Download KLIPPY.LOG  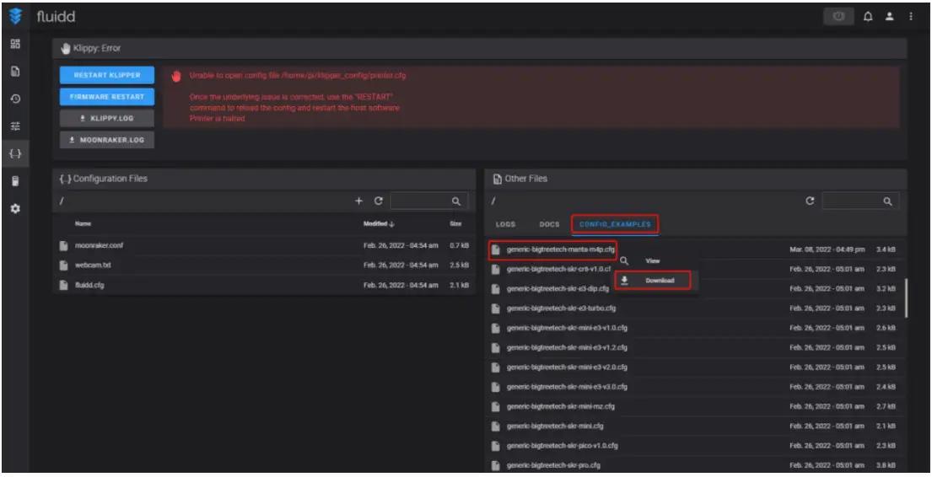pyautogui.click(x=107, y=118)
